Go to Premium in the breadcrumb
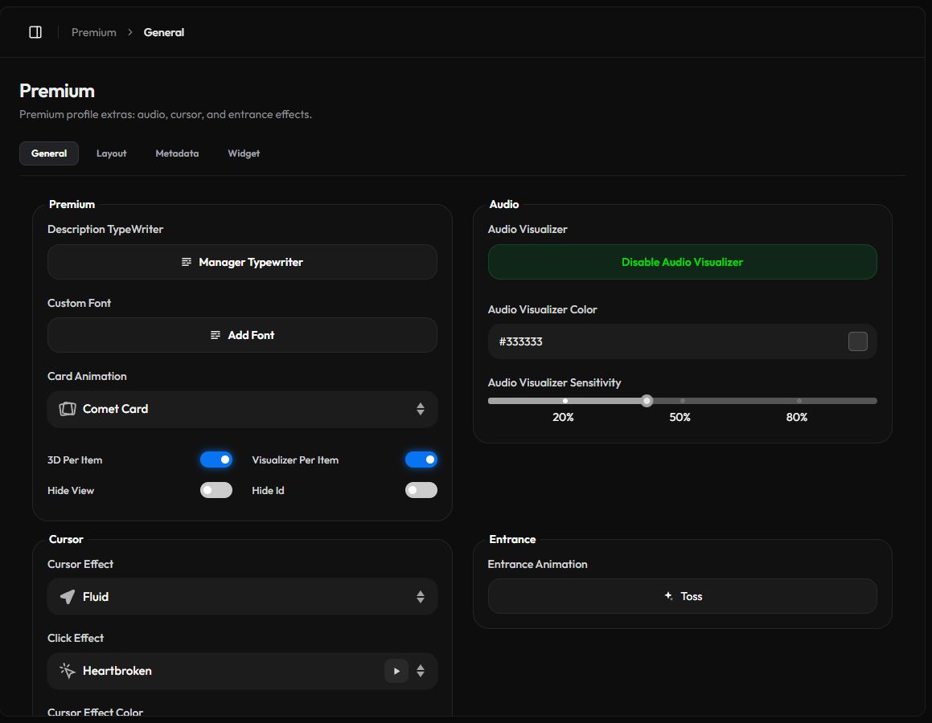 click(x=94, y=32)
